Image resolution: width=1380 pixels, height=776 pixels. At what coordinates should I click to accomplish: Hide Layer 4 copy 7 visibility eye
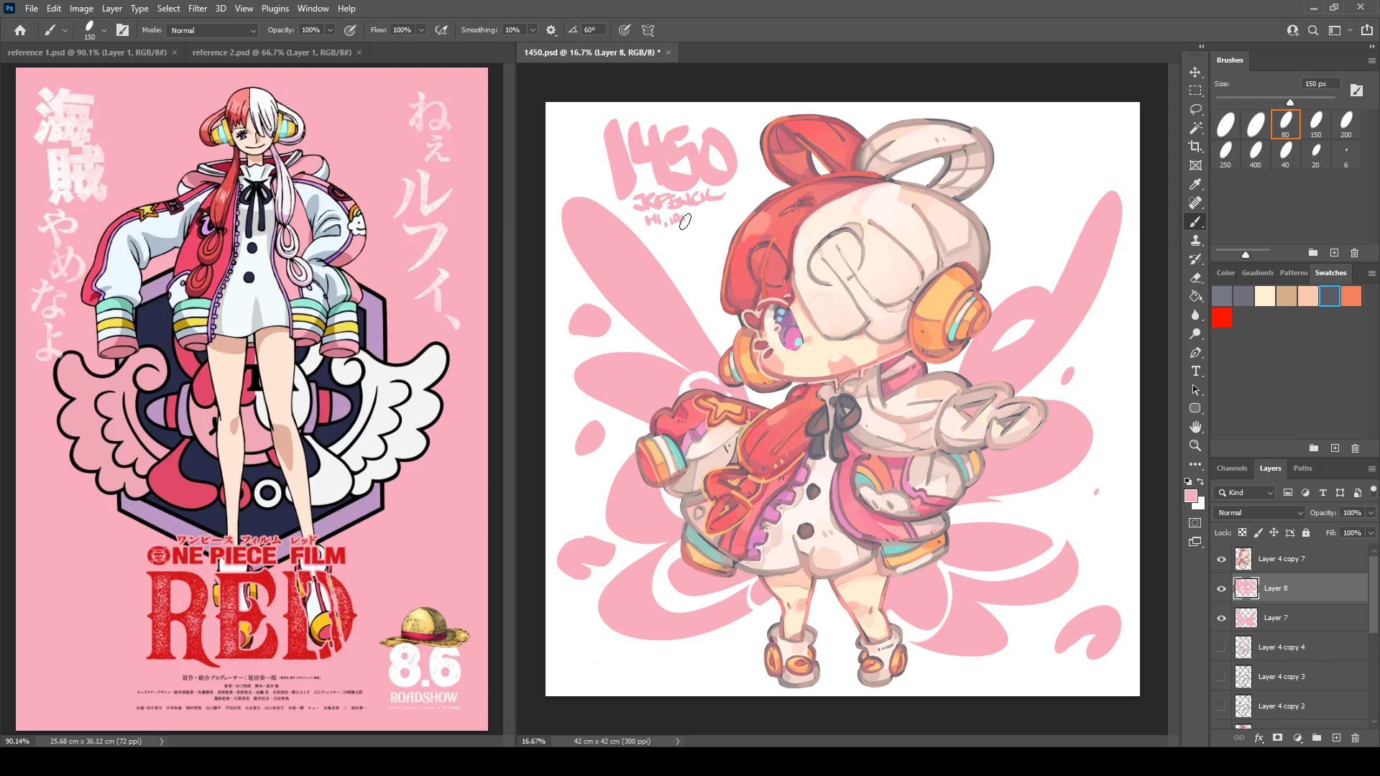click(1221, 559)
